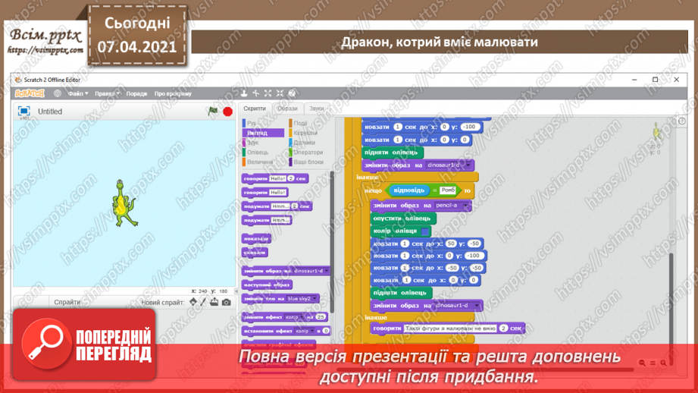The height and width of the screenshot is (393, 698).
Task: Click the опустити олівець block
Action: click(x=402, y=219)
